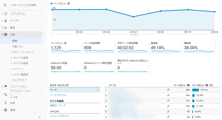Click the search magnifier icon

point(5,5)
